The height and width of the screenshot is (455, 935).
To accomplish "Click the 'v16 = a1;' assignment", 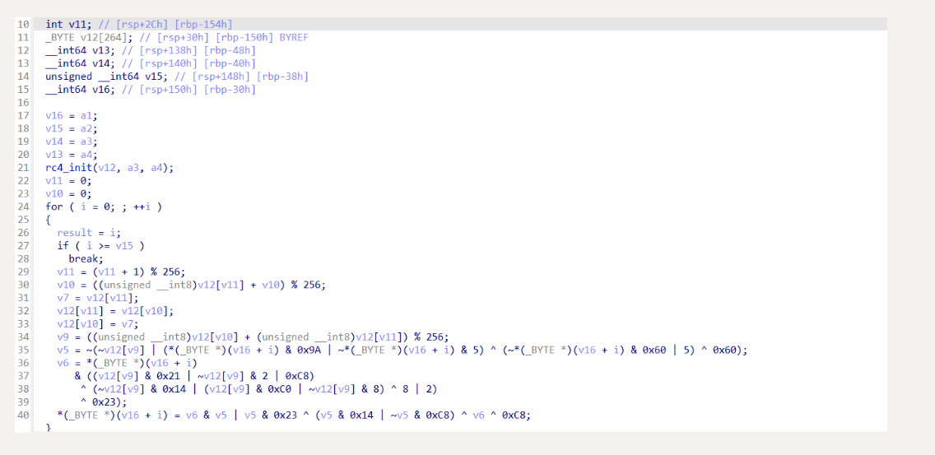I will coord(71,116).
